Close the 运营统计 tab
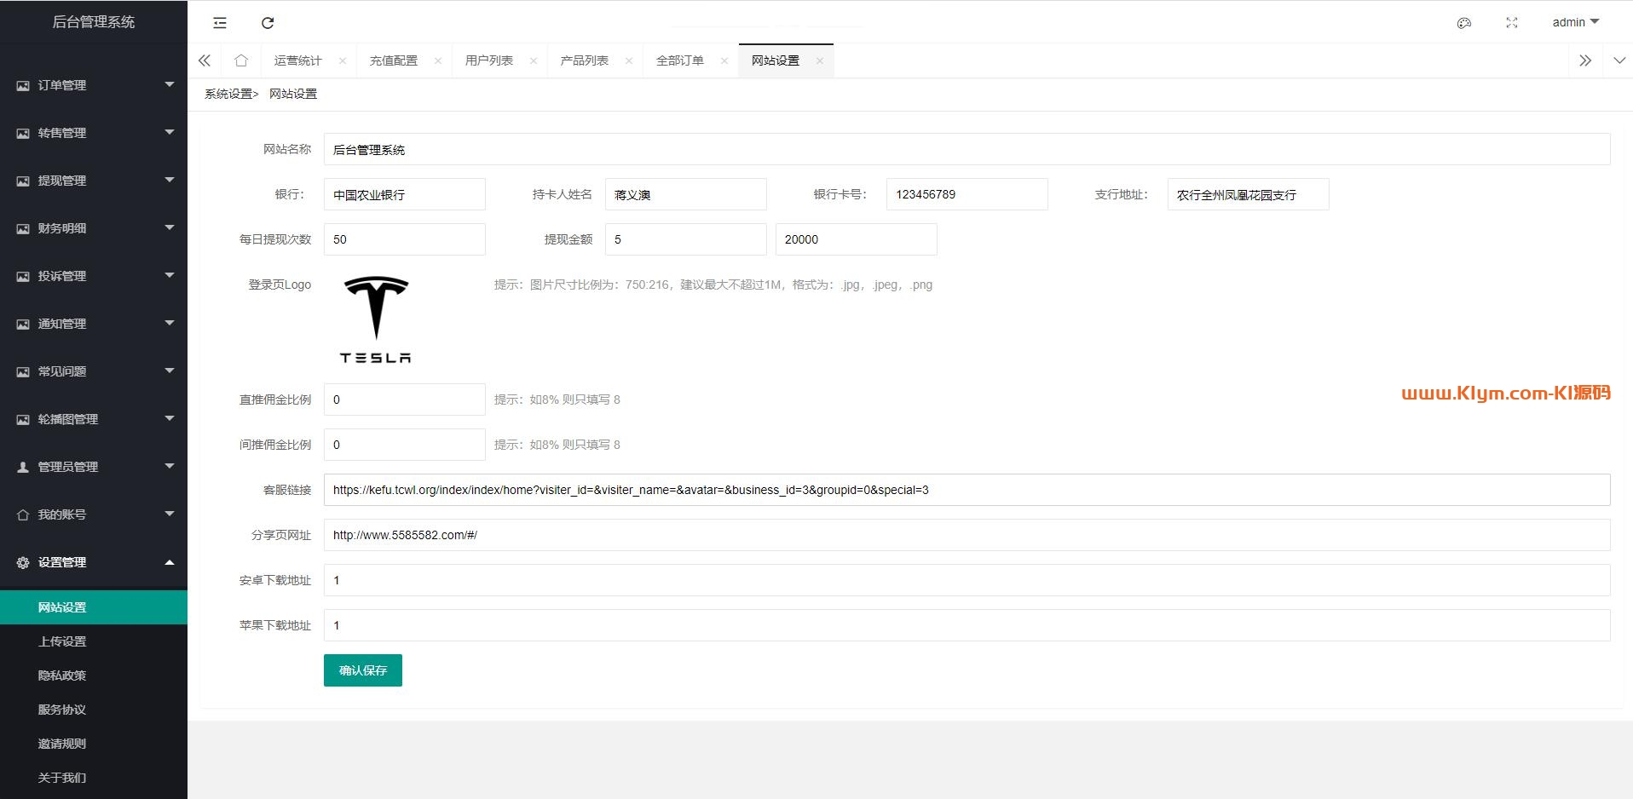 click(x=343, y=60)
